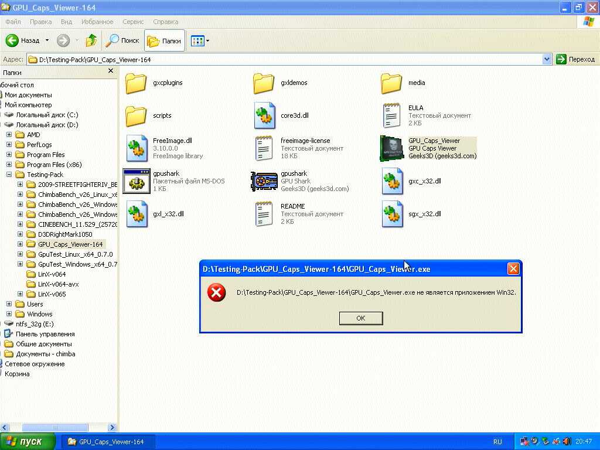600x450 pixels.
Task: Select Мои документы in tree
Action: click(x=28, y=95)
